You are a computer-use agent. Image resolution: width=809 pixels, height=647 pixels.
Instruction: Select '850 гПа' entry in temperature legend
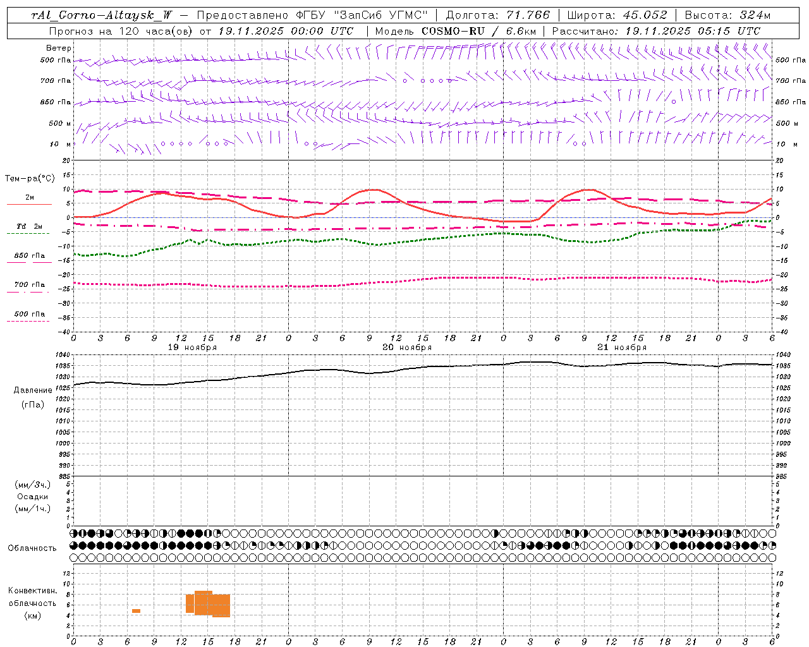[30, 256]
